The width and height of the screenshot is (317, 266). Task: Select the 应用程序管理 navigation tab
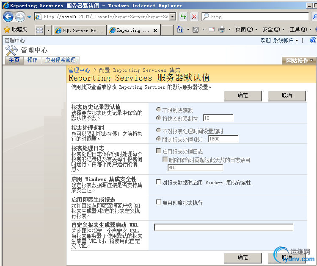click(60, 60)
